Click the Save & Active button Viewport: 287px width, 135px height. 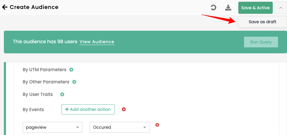[255, 8]
